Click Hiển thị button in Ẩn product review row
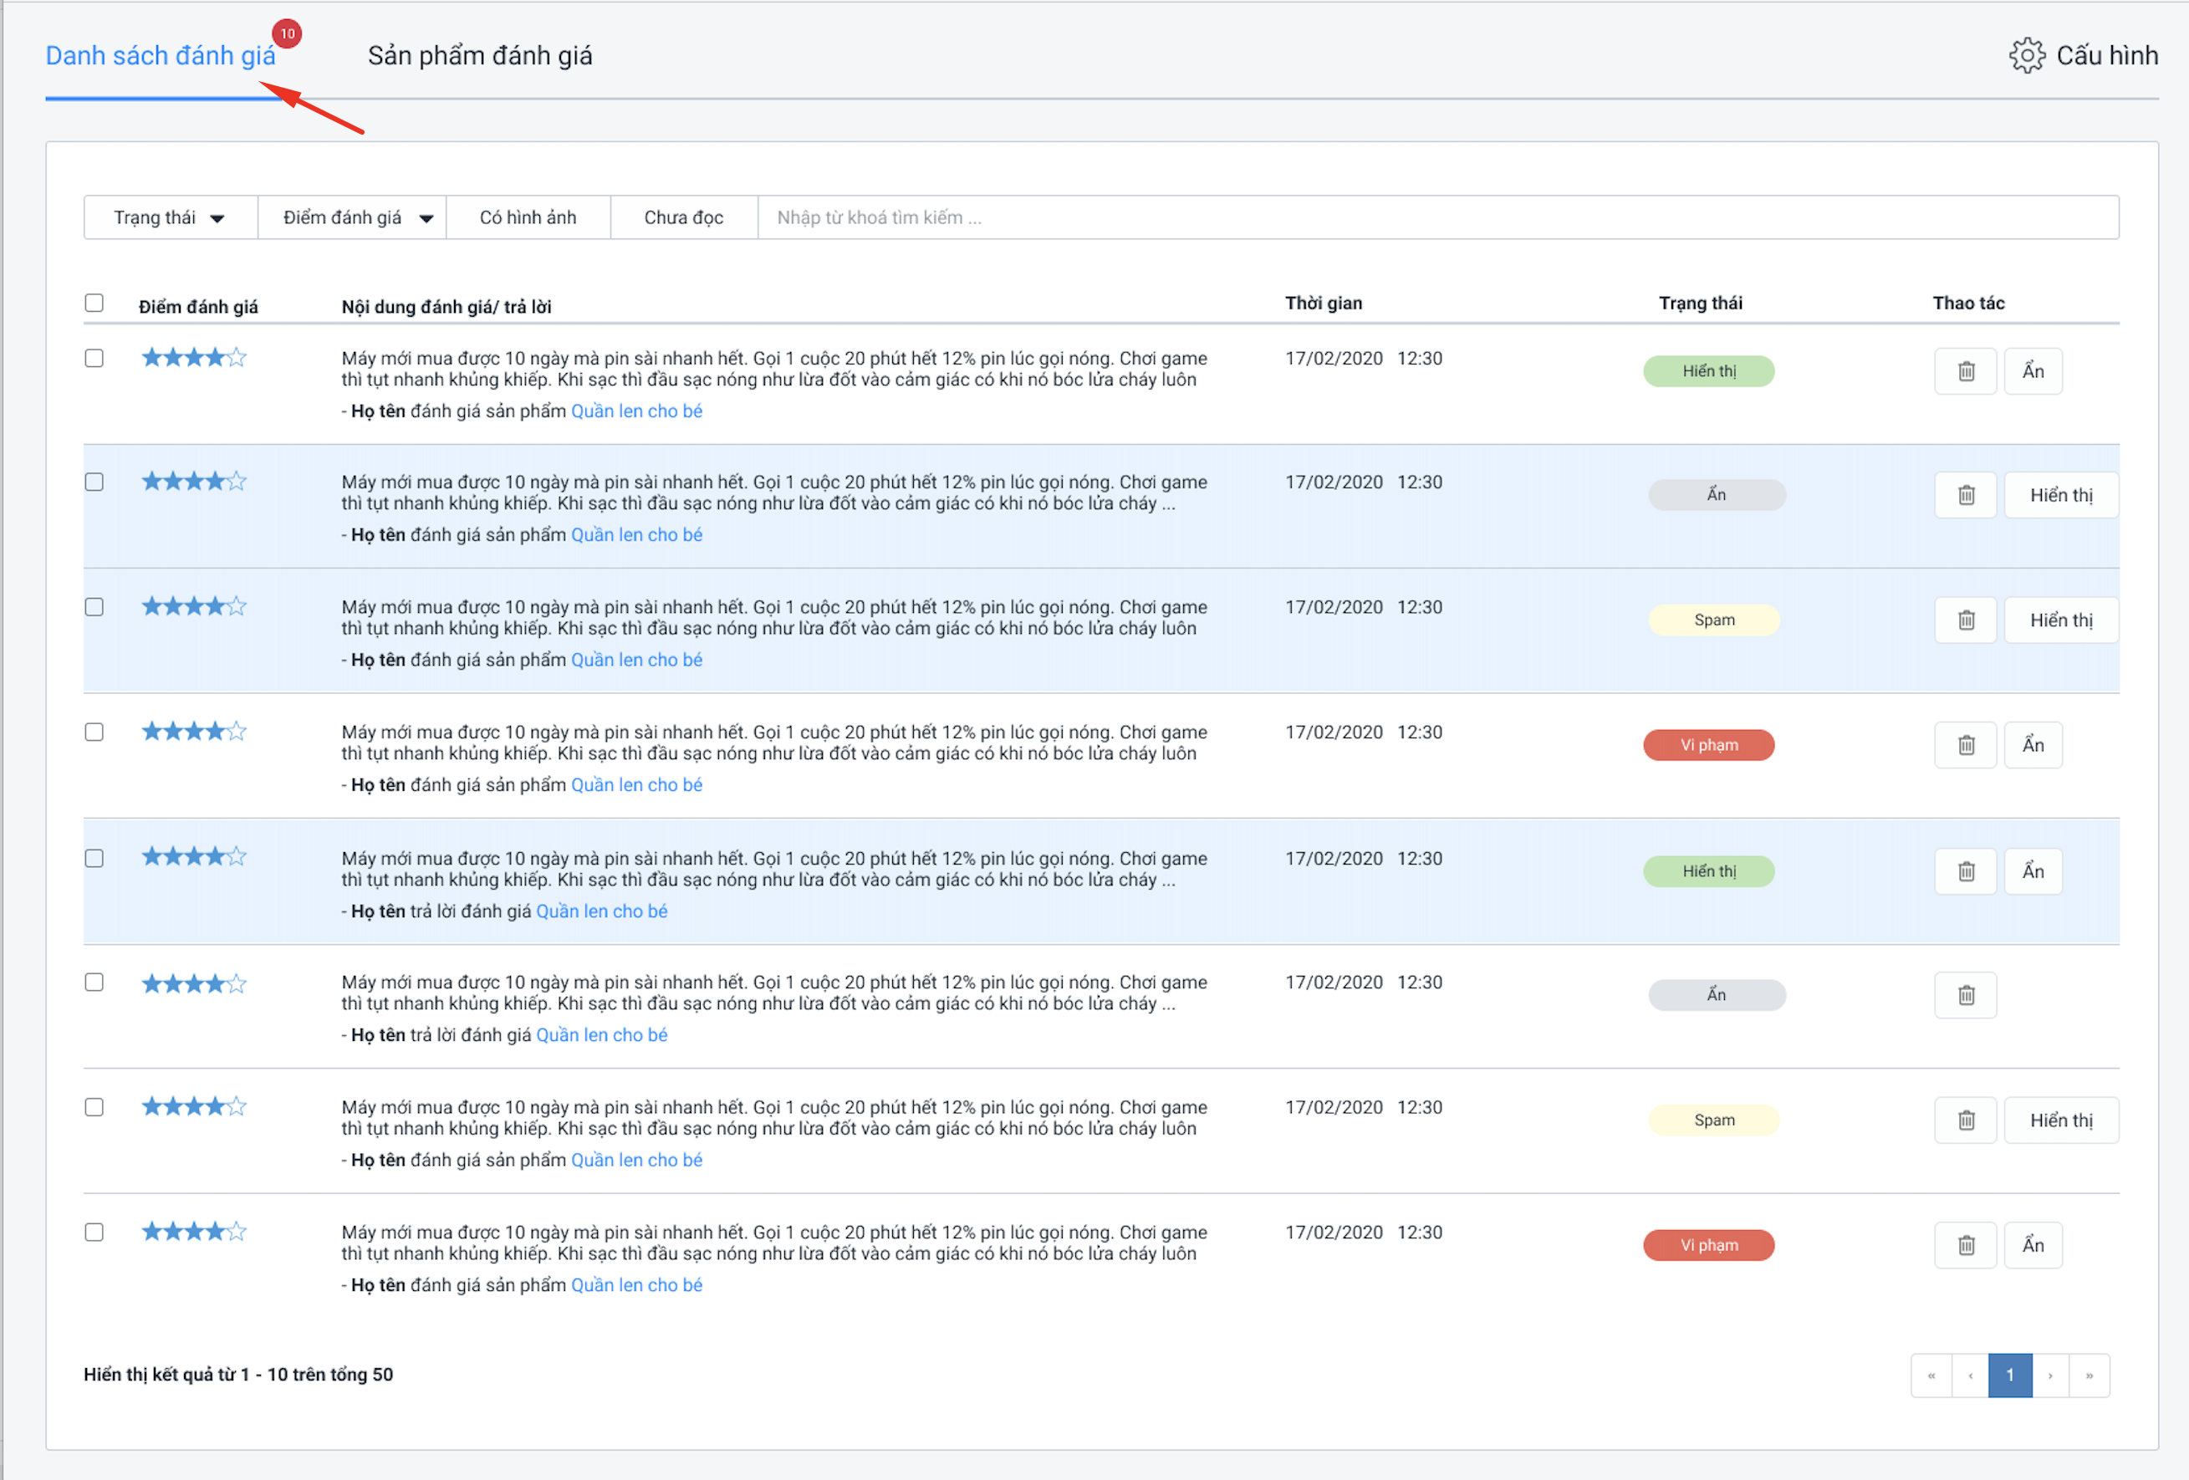 pyautogui.click(x=2061, y=495)
